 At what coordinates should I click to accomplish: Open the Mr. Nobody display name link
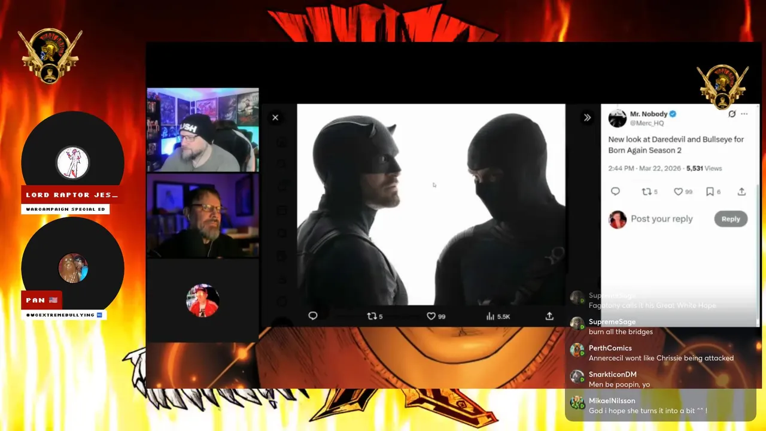(x=649, y=114)
